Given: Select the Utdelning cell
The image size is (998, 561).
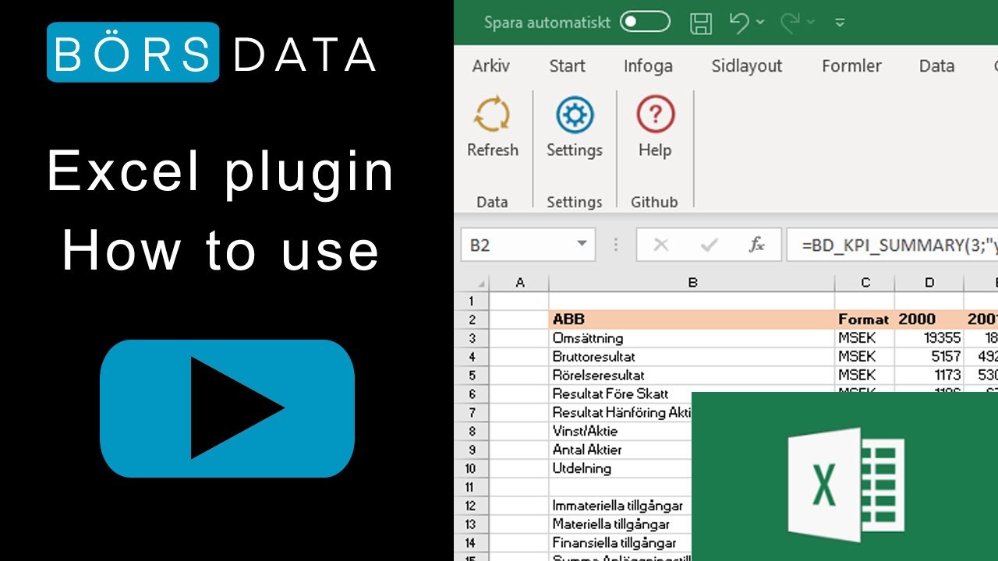Looking at the screenshot, I should click(621, 468).
